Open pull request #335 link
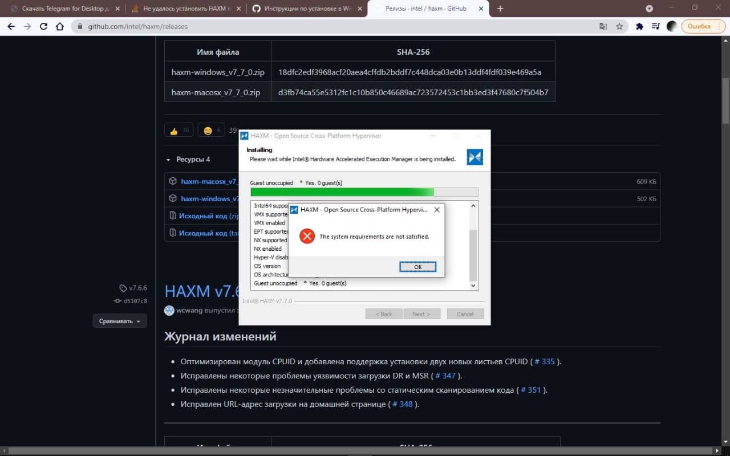The height and width of the screenshot is (456, 730). [x=545, y=361]
